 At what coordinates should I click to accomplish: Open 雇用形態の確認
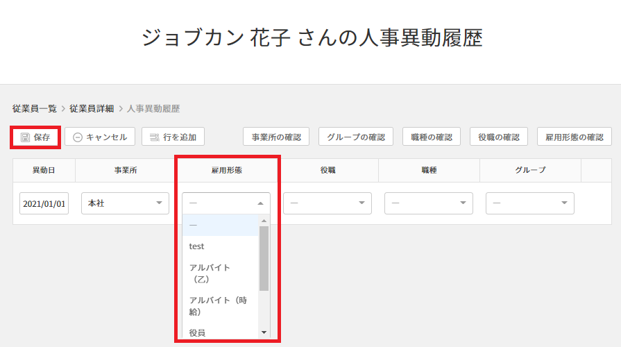tap(575, 137)
